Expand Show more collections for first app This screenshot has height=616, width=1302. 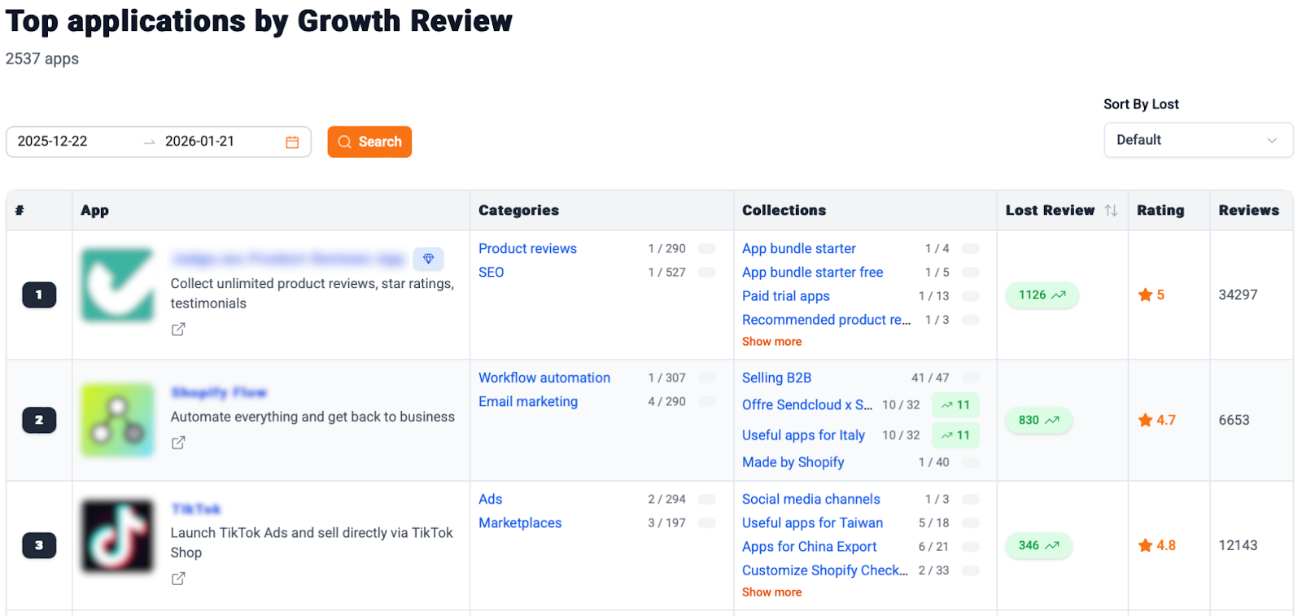click(771, 342)
